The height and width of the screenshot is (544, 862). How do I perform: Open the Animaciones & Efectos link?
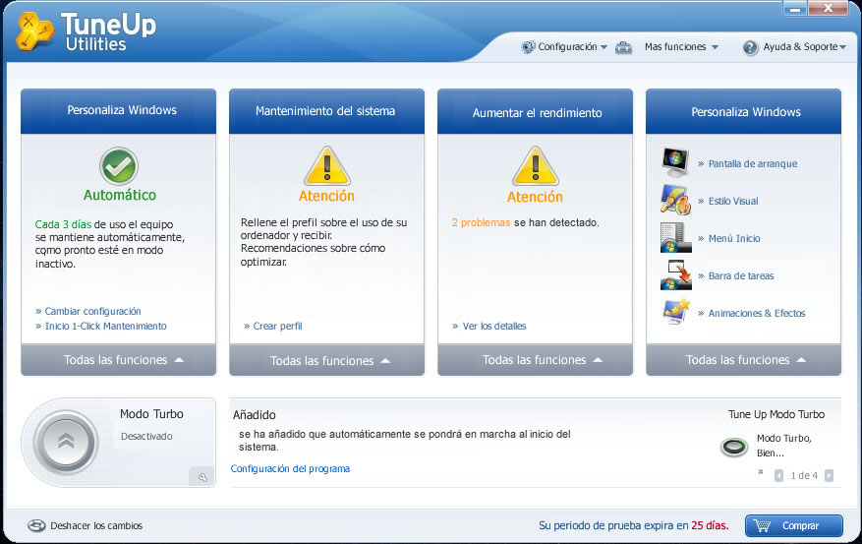pos(757,314)
